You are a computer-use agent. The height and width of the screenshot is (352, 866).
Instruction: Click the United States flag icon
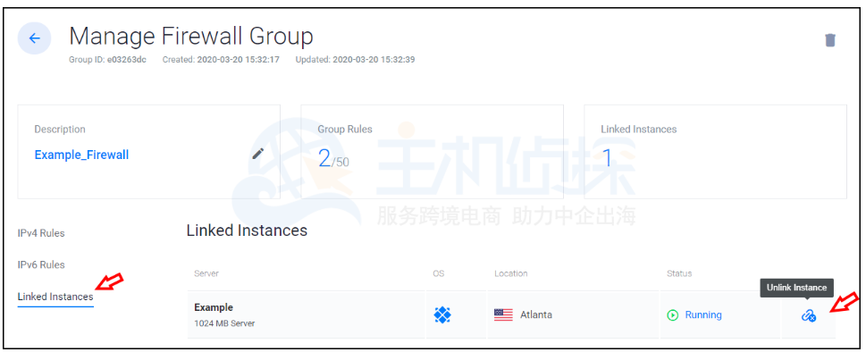[503, 315]
